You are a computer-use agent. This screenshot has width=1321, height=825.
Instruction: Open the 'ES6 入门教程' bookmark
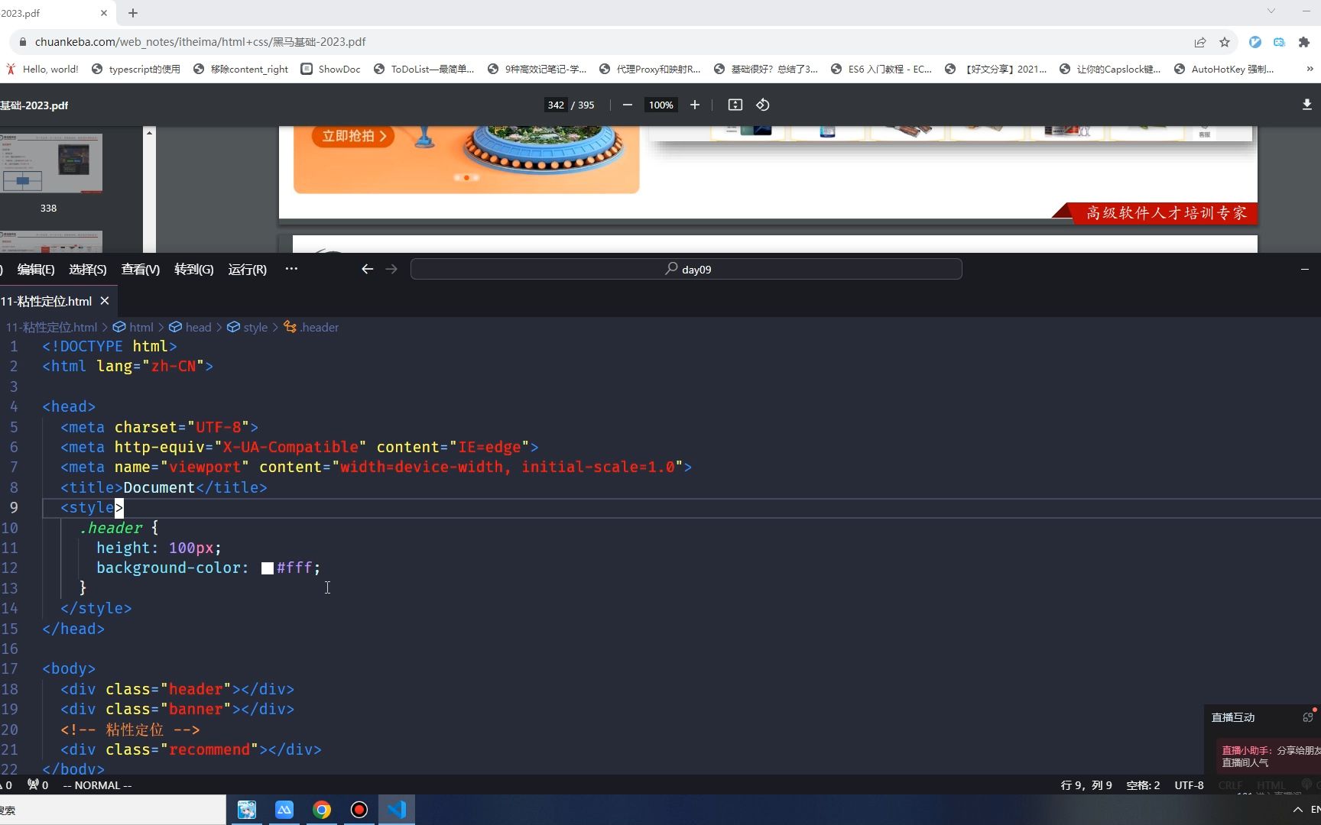pos(881,69)
